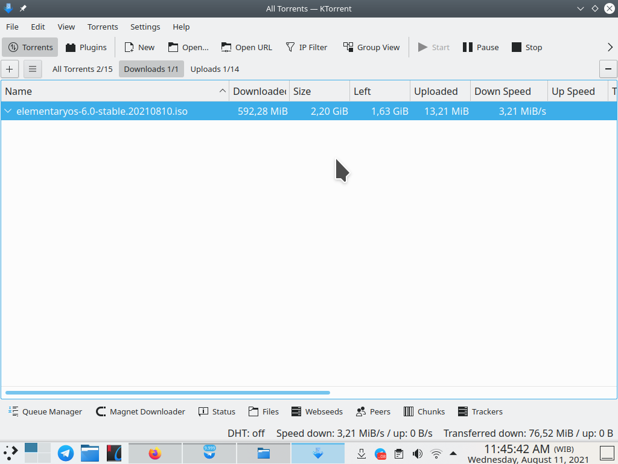
Task: Open the Wi-Fi network tray icon
Action: 436,454
